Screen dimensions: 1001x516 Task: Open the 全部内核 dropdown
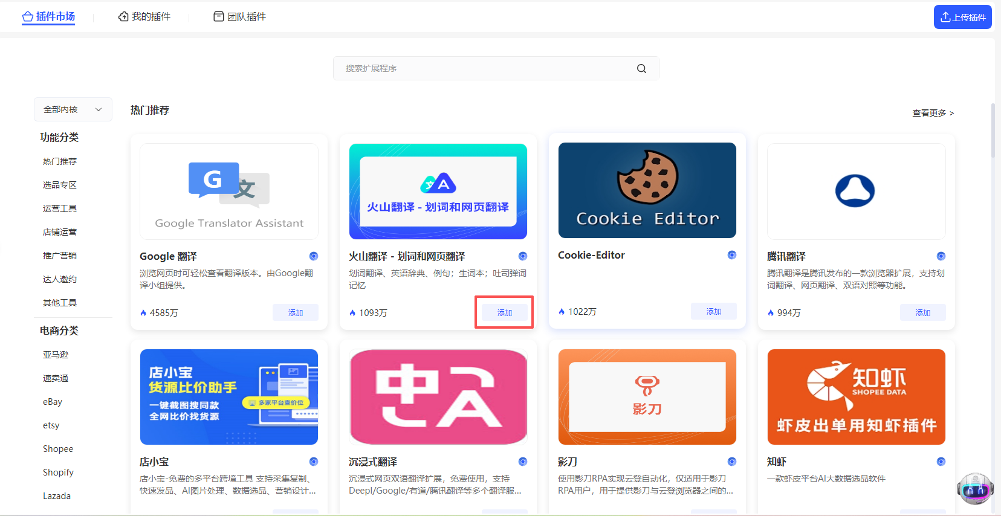(x=73, y=109)
